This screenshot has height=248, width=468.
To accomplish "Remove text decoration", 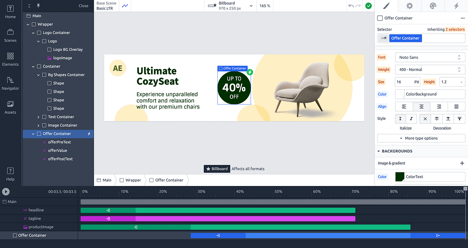I will click(425, 119).
